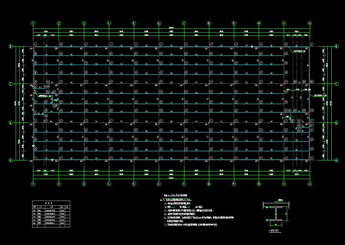Viewport: 345px width, 245px height.
Task: Click bottom row axis bubble 3
Action: (84, 184)
